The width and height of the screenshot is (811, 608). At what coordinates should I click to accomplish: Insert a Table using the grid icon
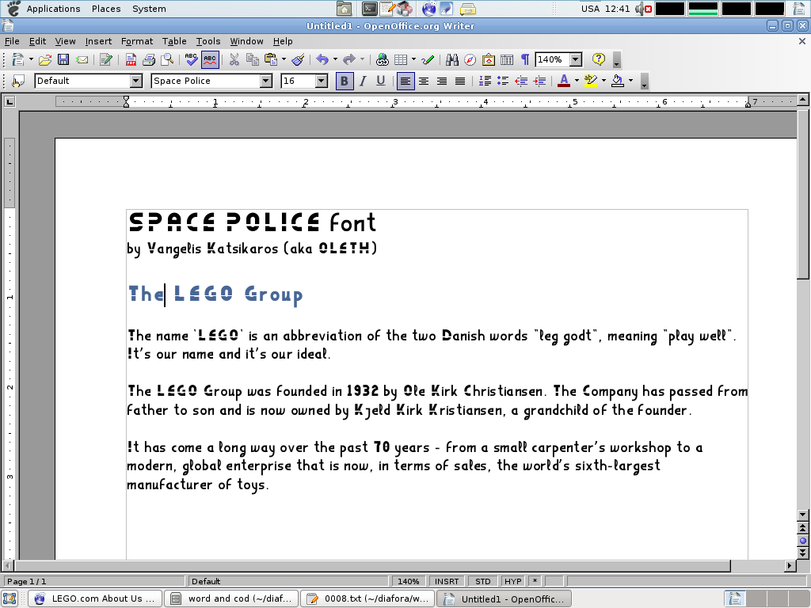[400, 60]
